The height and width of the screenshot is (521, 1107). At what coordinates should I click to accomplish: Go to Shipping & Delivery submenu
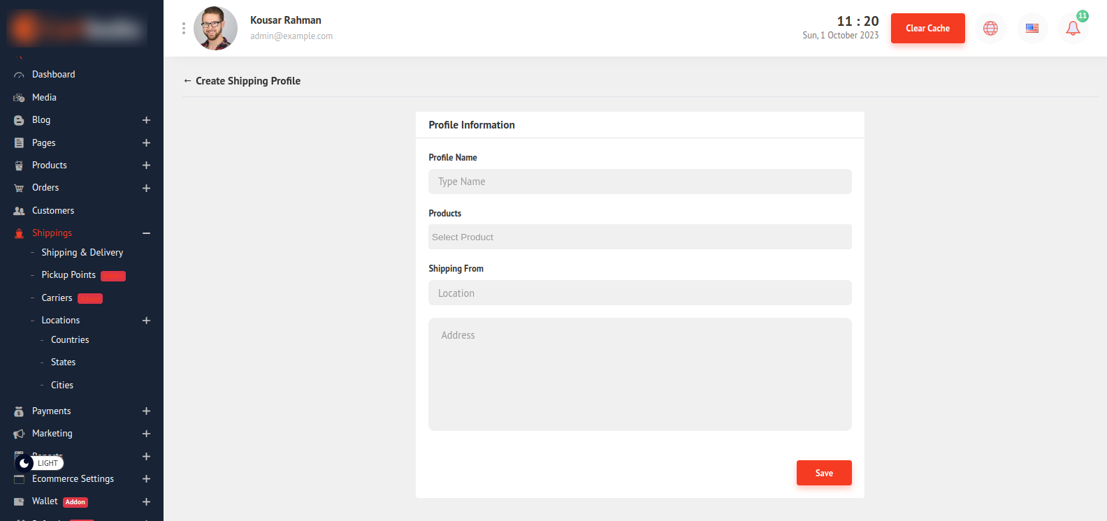pos(82,253)
